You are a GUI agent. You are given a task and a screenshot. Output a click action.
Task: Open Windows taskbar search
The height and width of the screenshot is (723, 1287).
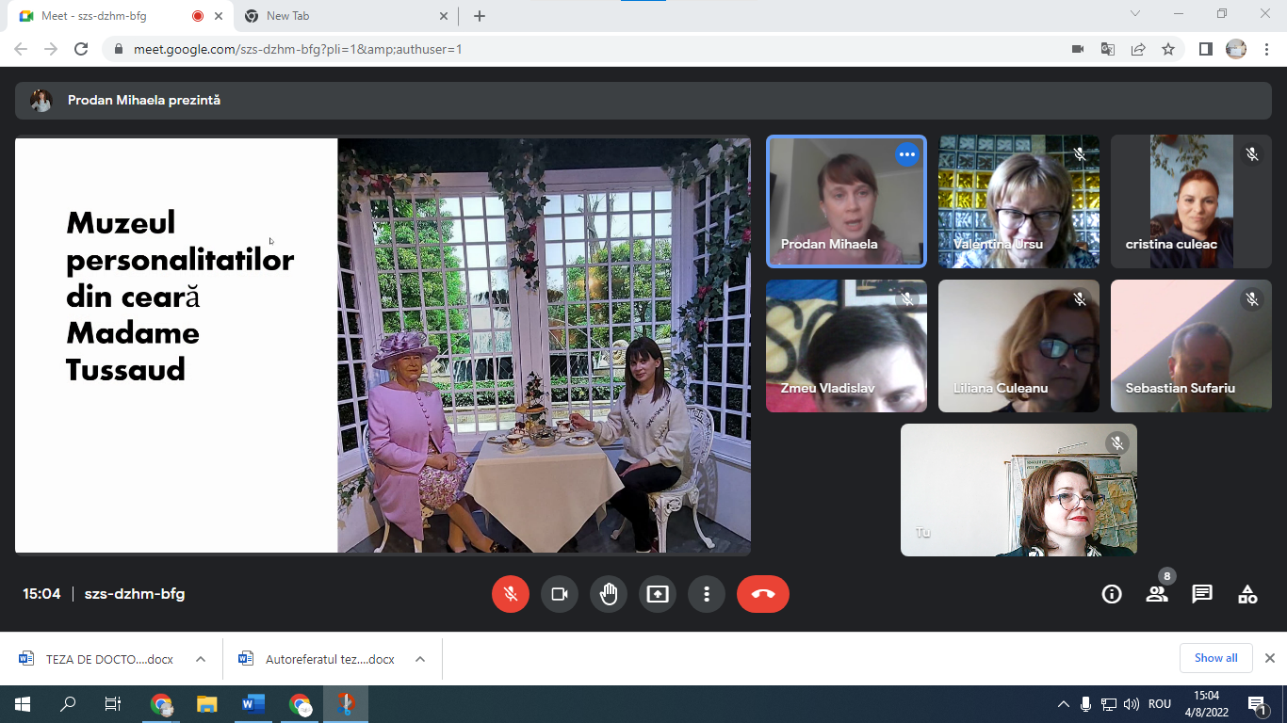coord(68,704)
